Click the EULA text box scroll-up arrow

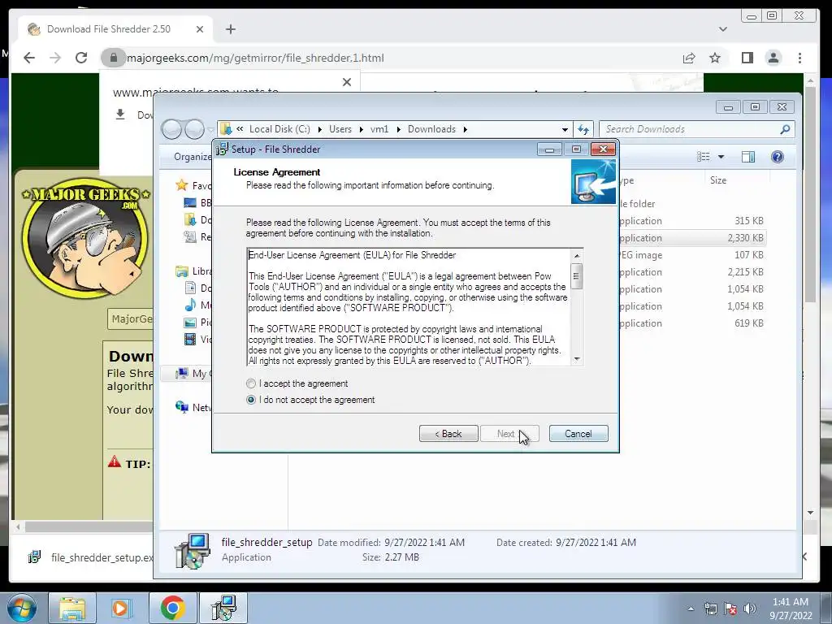(x=577, y=256)
